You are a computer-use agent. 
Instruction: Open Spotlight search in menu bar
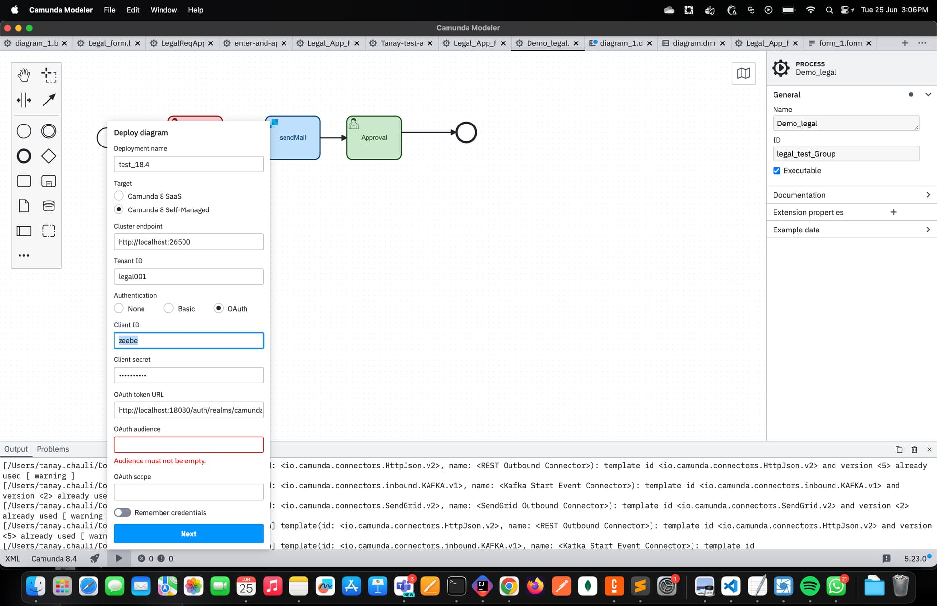(829, 10)
